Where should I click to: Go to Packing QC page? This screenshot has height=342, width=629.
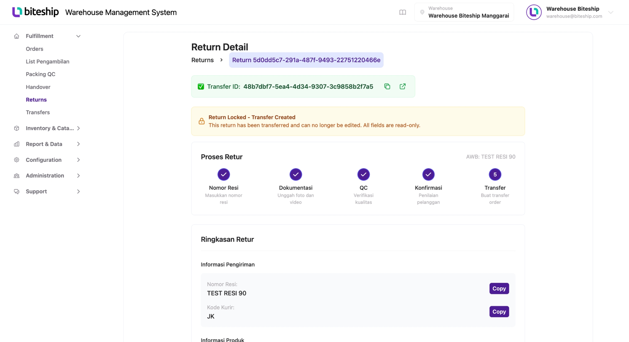(x=41, y=74)
